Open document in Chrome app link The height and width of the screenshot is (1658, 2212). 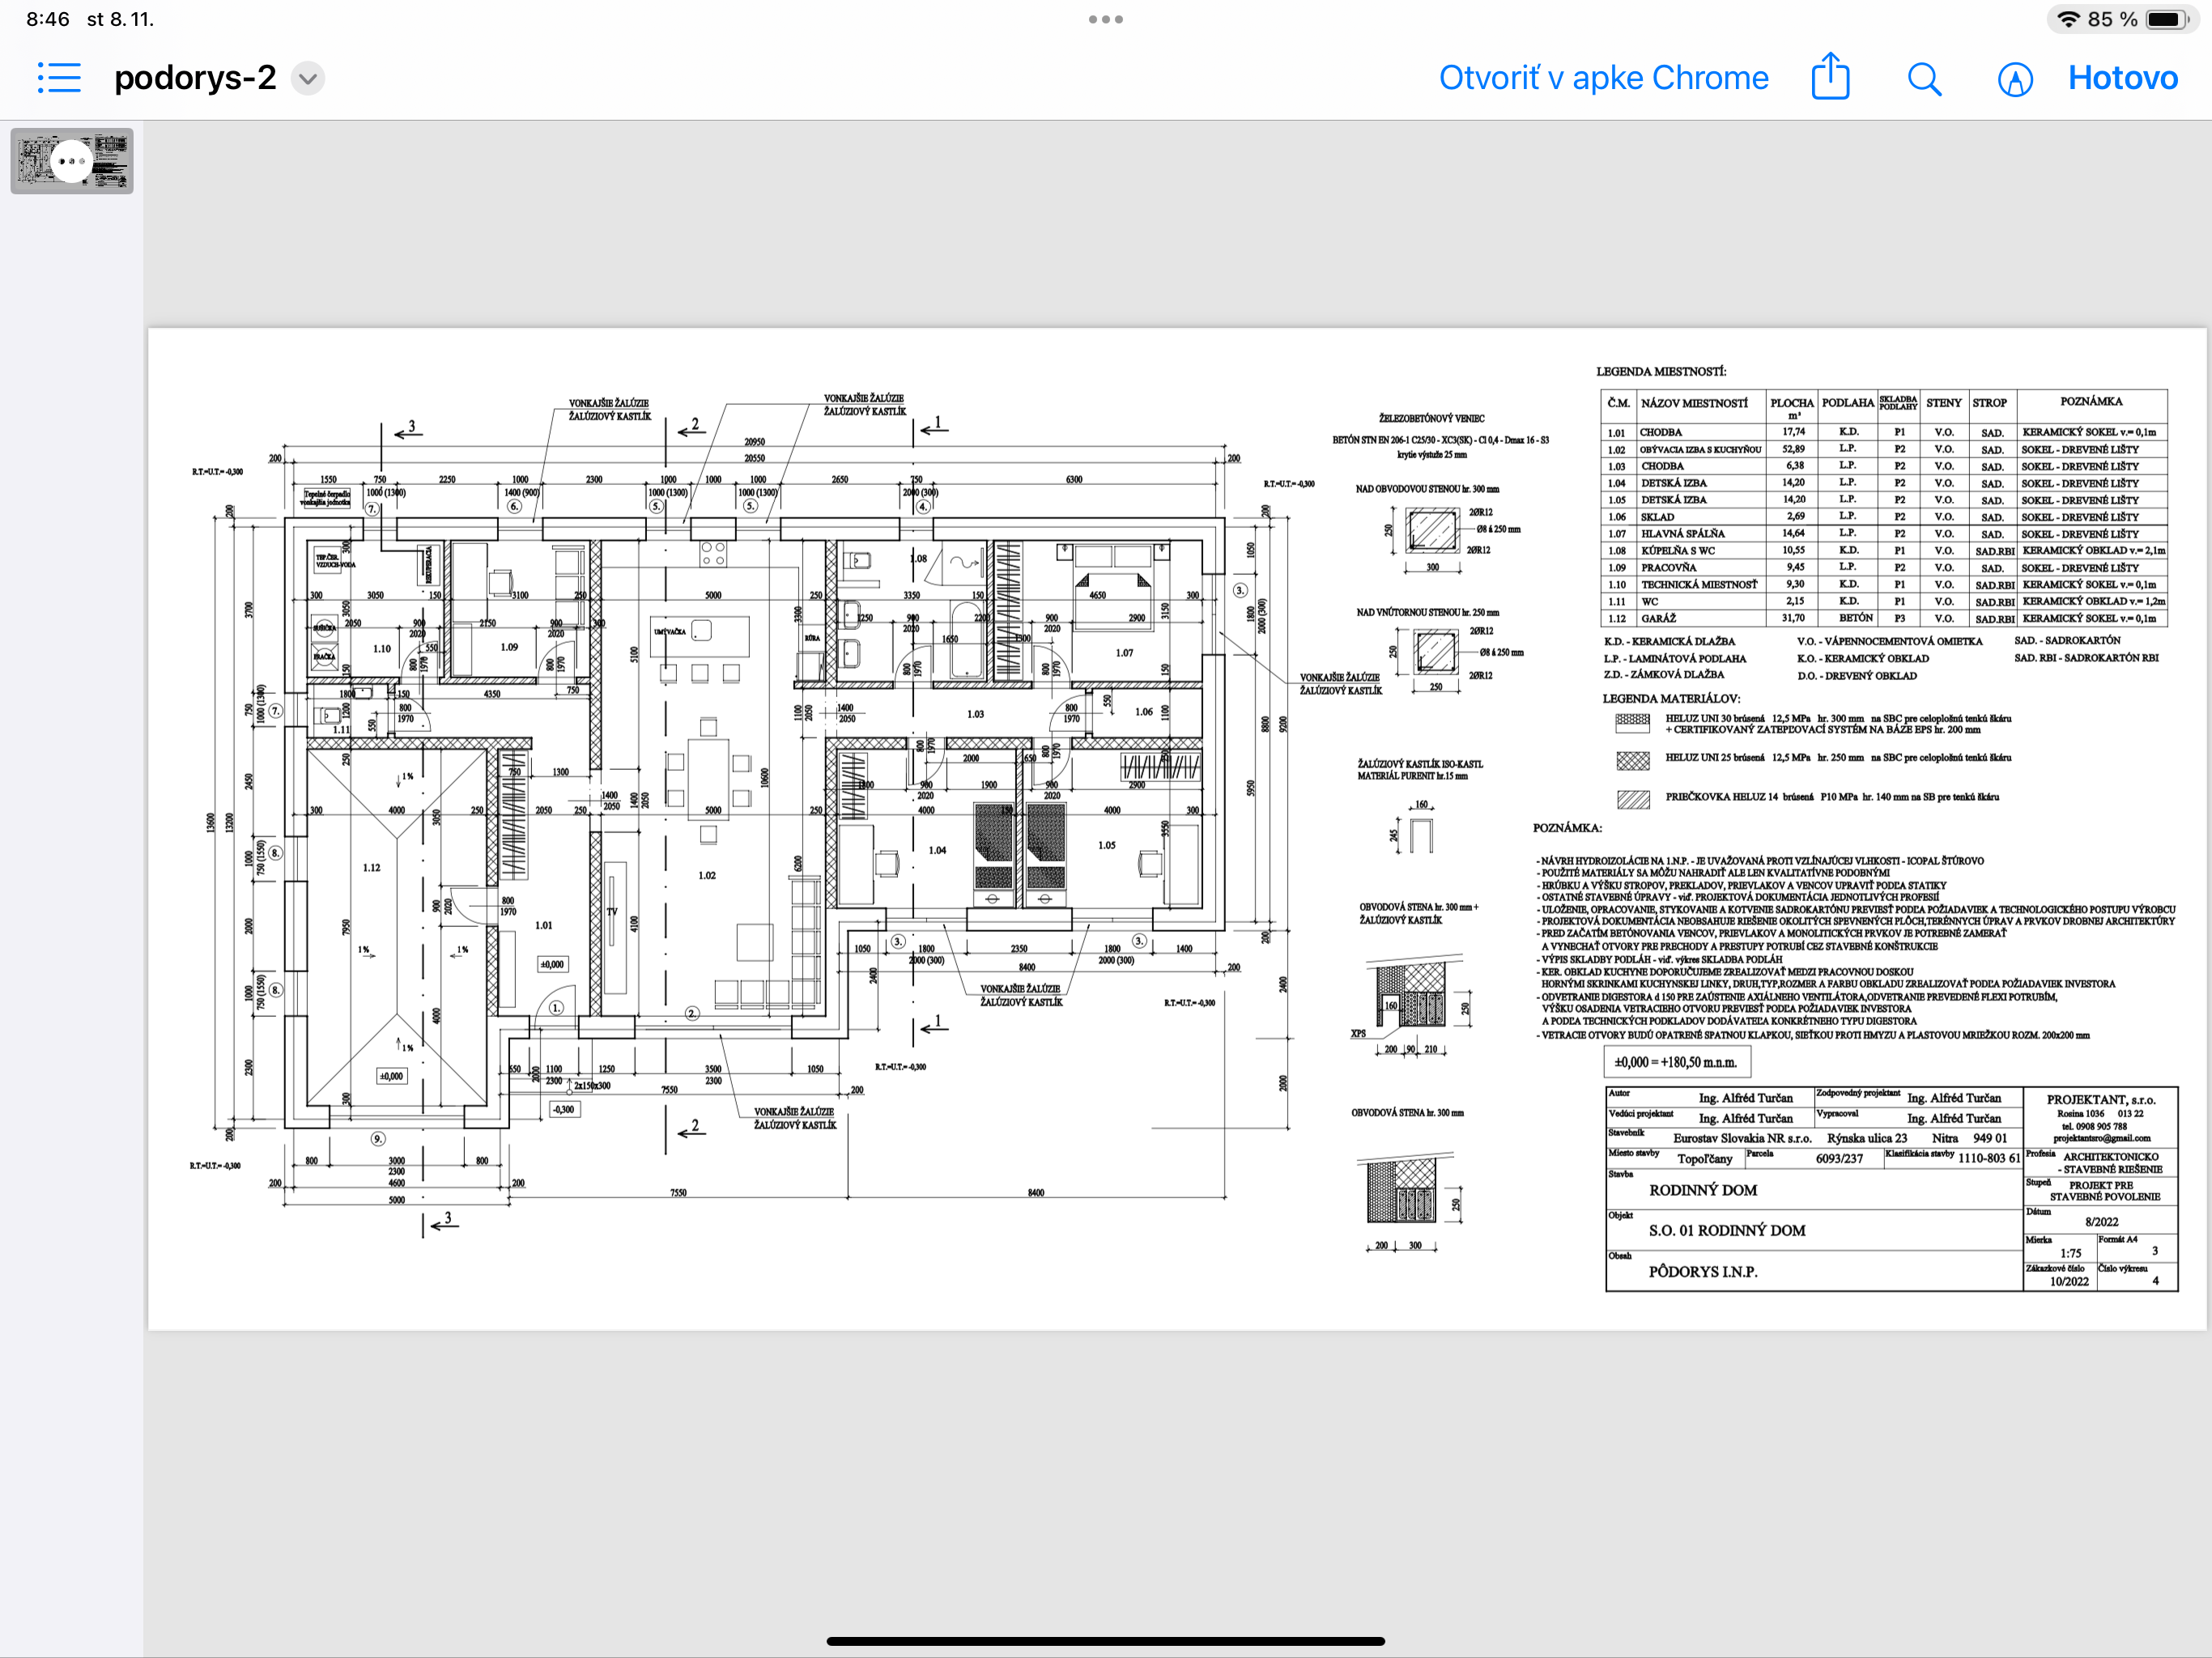click(x=1603, y=78)
